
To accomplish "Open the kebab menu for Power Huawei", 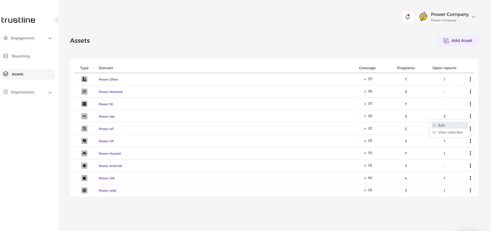I will pos(470,153).
